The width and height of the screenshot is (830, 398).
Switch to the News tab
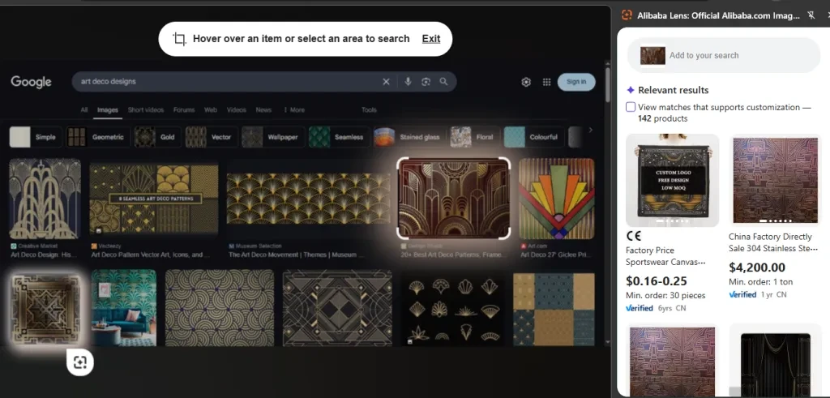pyautogui.click(x=263, y=110)
